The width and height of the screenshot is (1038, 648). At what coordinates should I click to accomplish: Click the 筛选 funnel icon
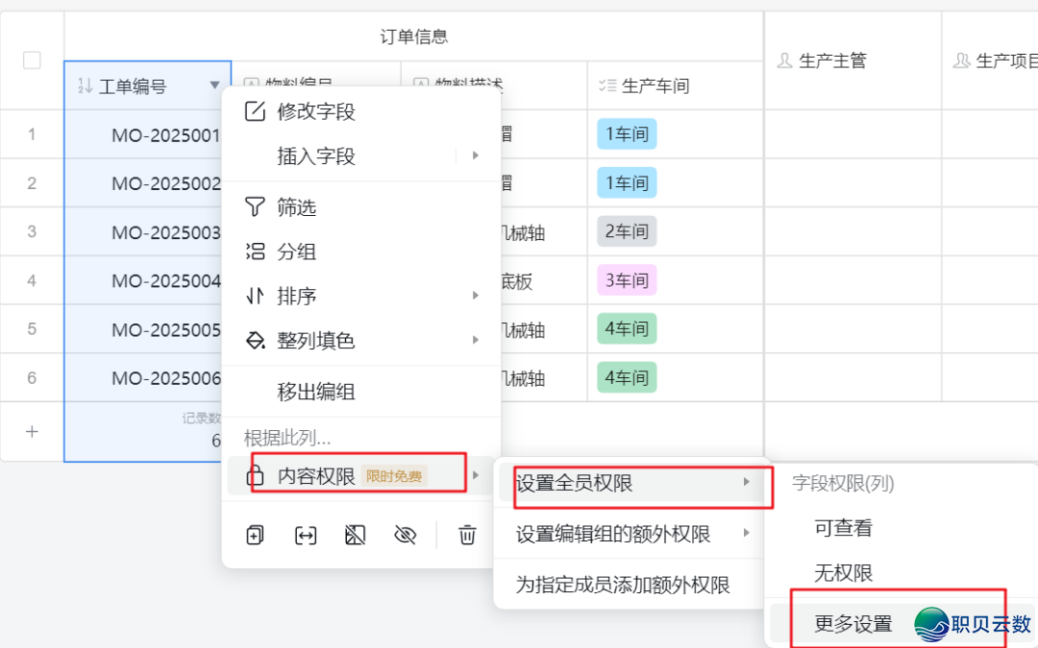pyautogui.click(x=255, y=207)
